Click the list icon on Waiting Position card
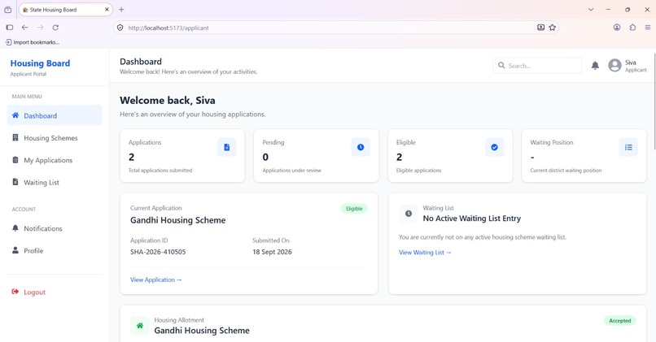656x342 pixels. pyautogui.click(x=628, y=147)
